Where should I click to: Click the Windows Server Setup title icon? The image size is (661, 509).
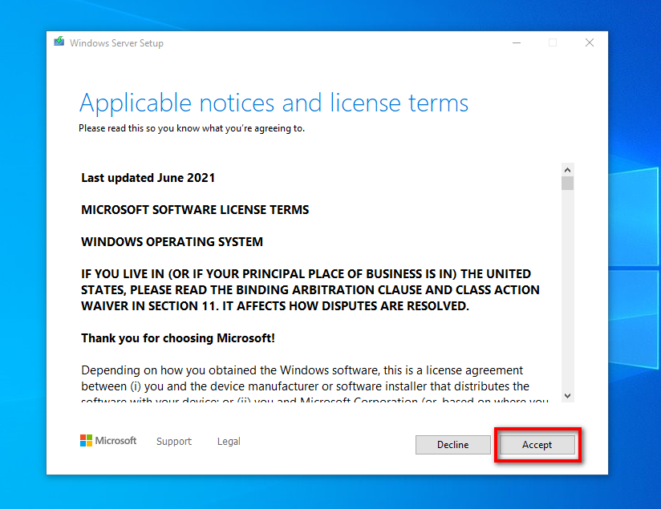tap(59, 42)
